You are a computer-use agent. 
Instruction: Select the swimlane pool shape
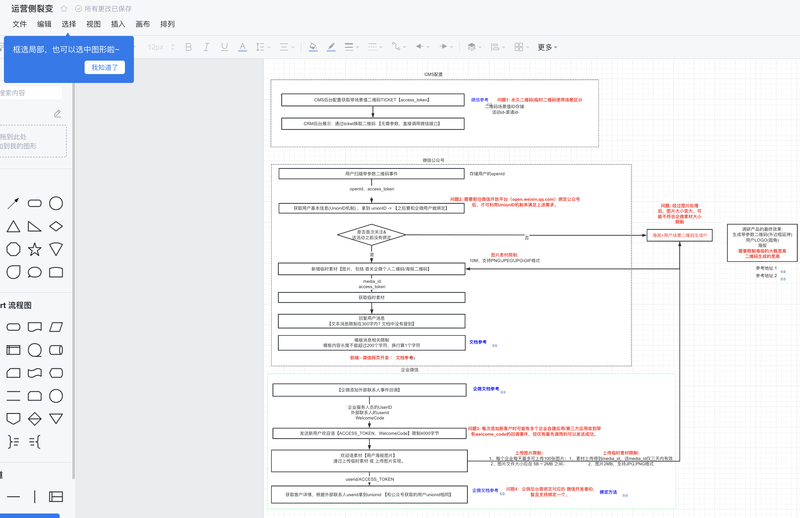56,496
